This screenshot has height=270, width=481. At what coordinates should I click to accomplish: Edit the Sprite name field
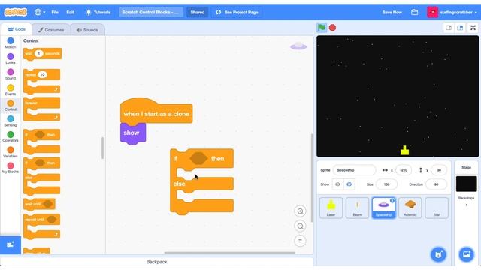click(354, 170)
